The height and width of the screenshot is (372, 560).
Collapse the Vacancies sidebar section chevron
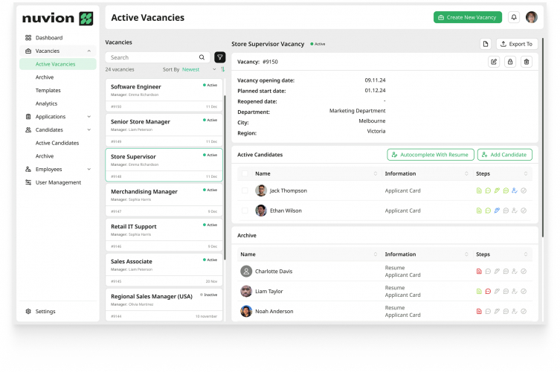[89, 51]
